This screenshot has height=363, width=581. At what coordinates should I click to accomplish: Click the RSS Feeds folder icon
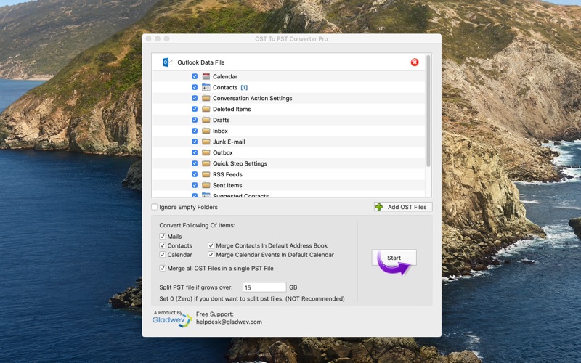click(206, 174)
